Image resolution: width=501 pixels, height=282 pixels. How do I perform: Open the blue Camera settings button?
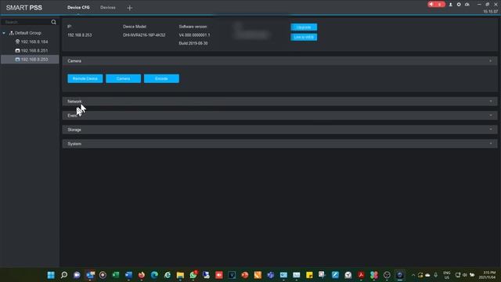point(124,78)
